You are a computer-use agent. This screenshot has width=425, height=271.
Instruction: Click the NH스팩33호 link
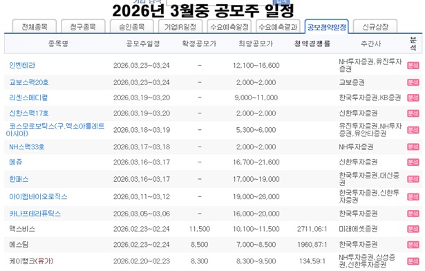27,147
